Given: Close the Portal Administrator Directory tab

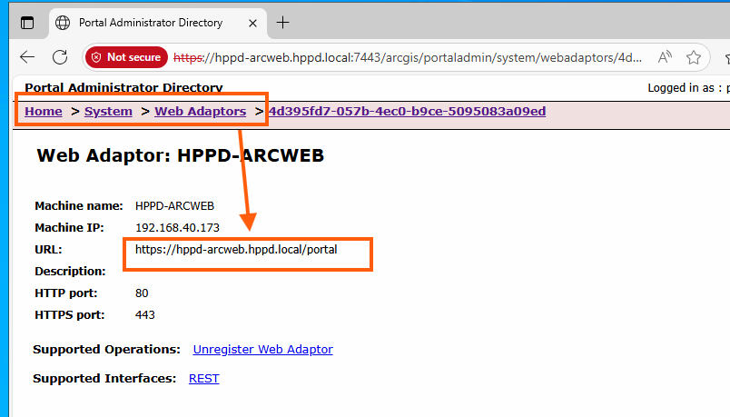Looking at the screenshot, I should pyautogui.click(x=252, y=23).
